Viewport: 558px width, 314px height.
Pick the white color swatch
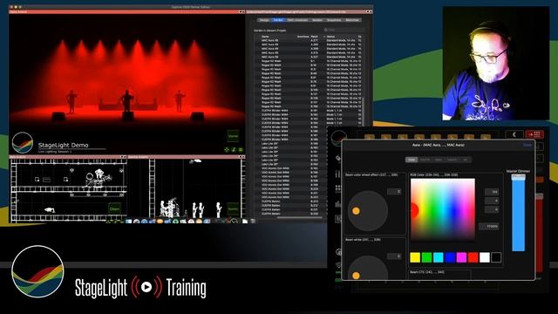click(x=485, y=257)
